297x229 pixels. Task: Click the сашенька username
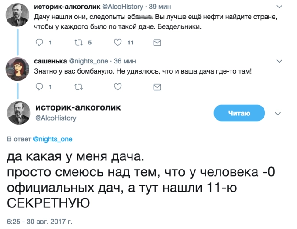[50, 61]
